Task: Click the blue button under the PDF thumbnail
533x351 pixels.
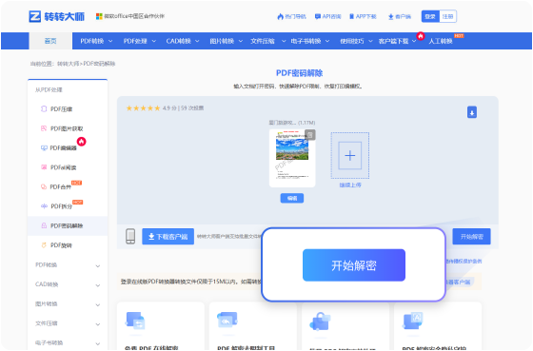Action: coord(292,198)
